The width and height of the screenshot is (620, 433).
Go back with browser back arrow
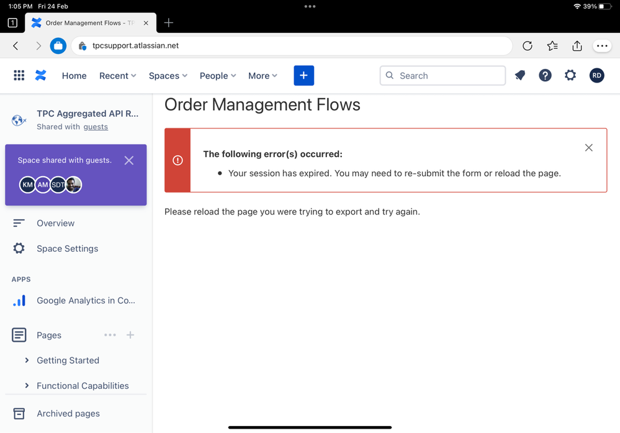pyautogui.click(x=16, y=46)
